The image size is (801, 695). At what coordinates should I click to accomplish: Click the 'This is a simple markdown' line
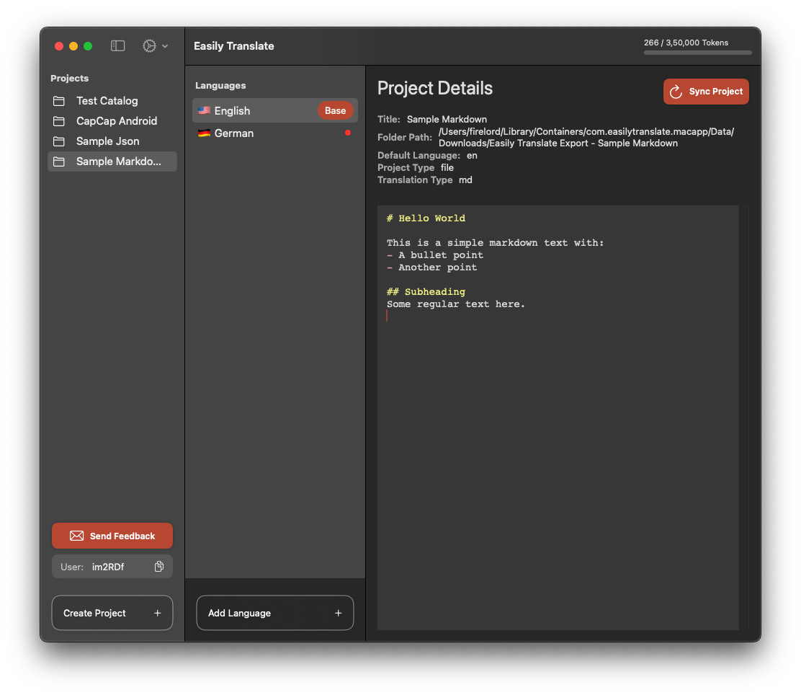[495, 243]
